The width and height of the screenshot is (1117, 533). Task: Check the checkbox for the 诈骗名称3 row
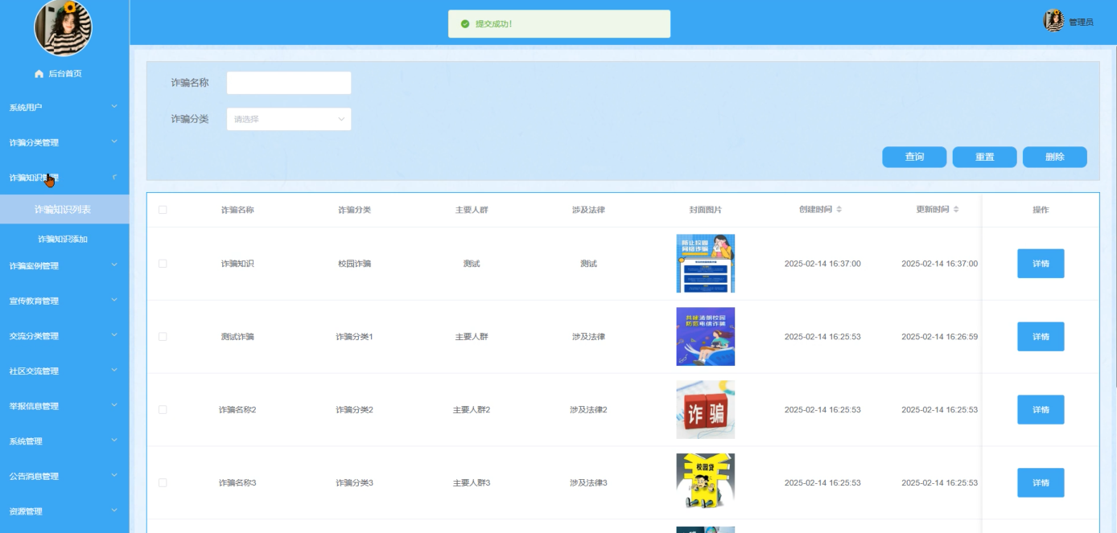click(x=163, y=483)
